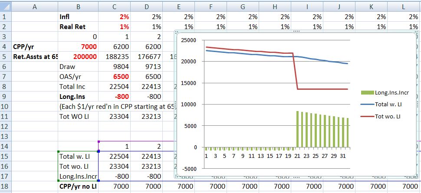Click the red 2% inflation cell
Image resolution: width=421 pixels, height=193 pixels.
click(x=114, y=16)
